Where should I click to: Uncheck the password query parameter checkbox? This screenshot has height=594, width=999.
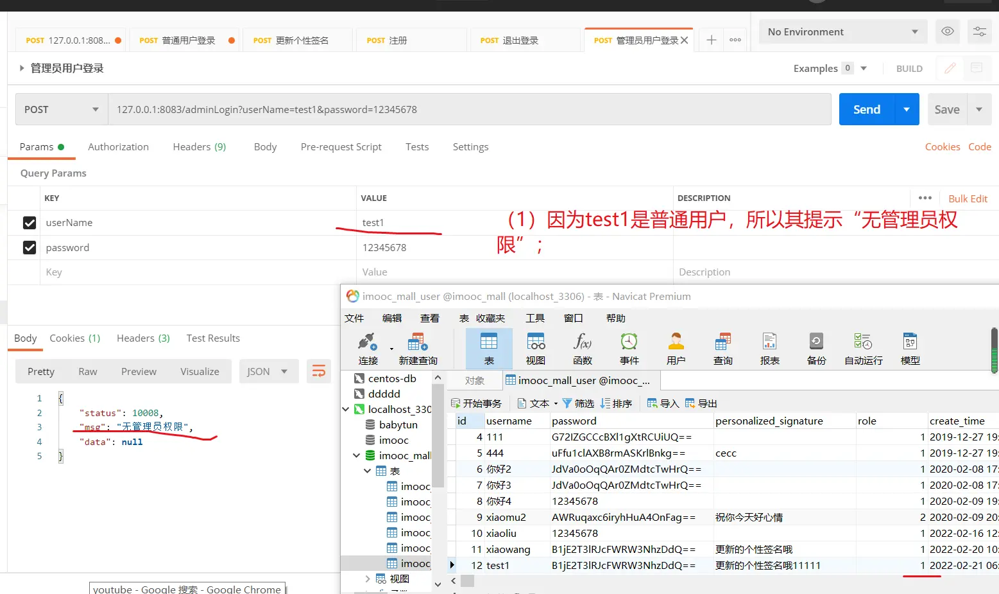coord(30,248)
